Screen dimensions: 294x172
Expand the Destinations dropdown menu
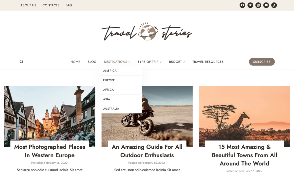(x=117, y=62)
